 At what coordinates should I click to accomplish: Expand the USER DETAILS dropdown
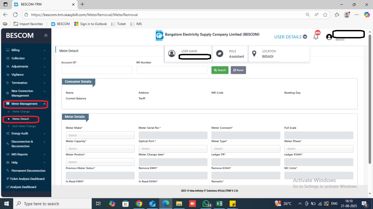tap(291, 37)
